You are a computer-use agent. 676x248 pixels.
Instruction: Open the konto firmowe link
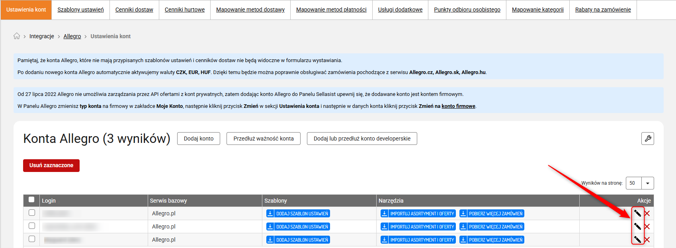point(458,106)
